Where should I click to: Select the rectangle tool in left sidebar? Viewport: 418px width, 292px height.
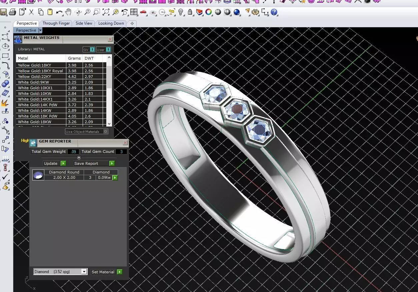coord(5,56)
